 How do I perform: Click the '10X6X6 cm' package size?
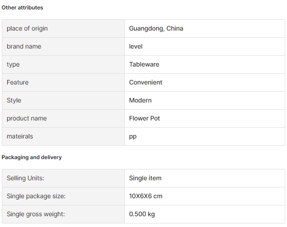coord(146,196)
